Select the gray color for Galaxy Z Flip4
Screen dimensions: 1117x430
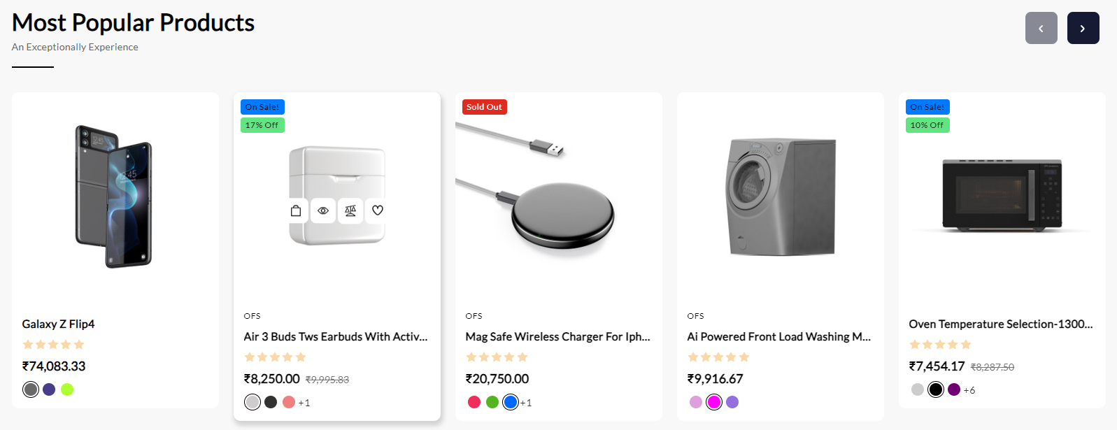click(x=31, y=389)
